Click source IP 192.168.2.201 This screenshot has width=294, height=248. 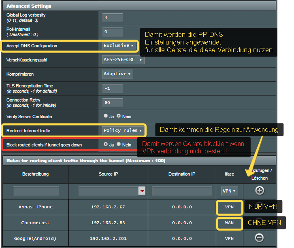point(108,238)
